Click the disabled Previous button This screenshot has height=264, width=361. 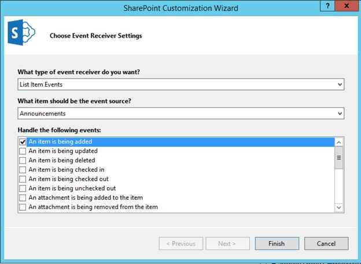coord(181,244)
